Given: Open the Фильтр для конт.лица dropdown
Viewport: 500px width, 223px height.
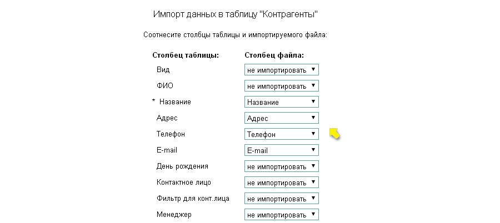Looking at the screenshot, I should (x=281, y=199).
